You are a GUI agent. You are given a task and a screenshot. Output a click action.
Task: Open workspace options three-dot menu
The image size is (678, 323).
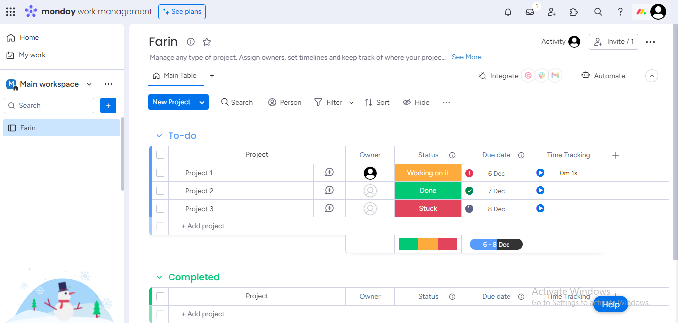108,84
